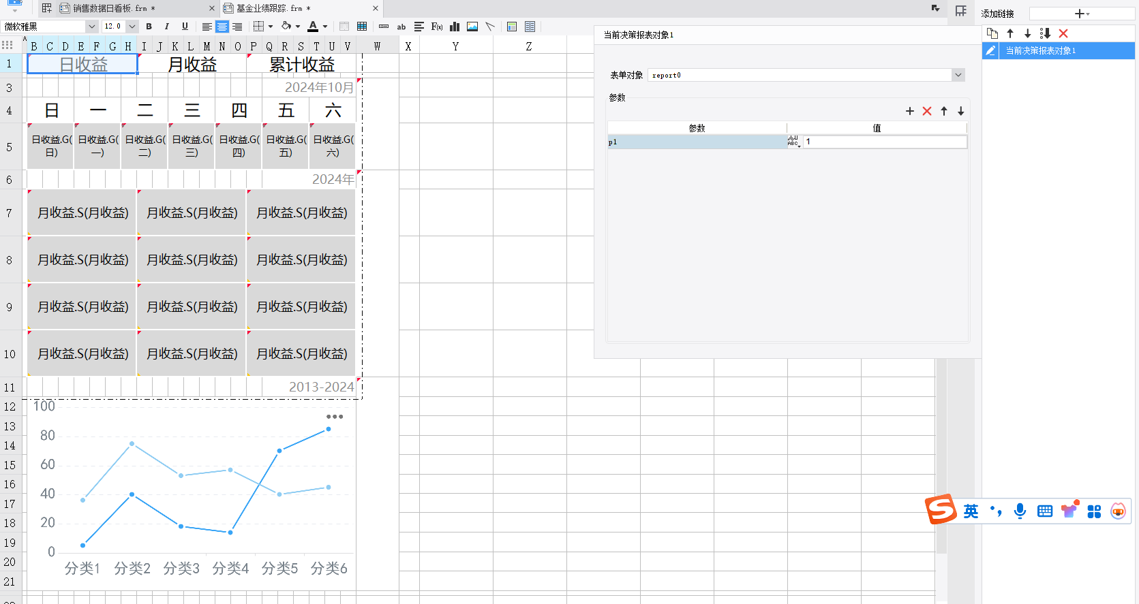The width and height of the screenshot is (1139, 604).
Task: Toggle bold formatting
Action: pyautogui.click(x=149, y=27)
